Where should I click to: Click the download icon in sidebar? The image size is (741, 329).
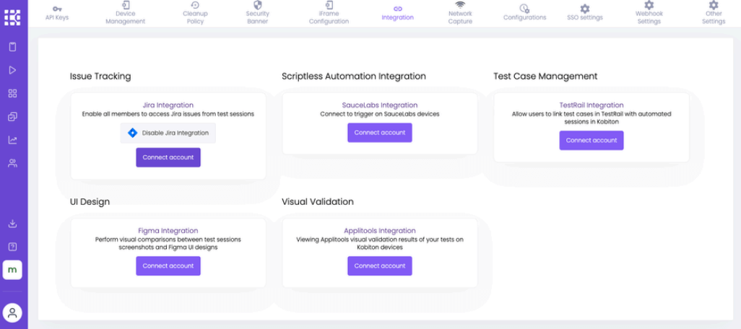(13, 223)
